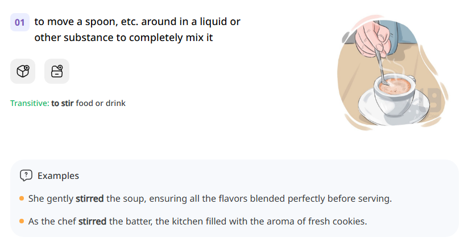
Task: Click the question-mark bubble icon beside Examples
Action: 26,175
